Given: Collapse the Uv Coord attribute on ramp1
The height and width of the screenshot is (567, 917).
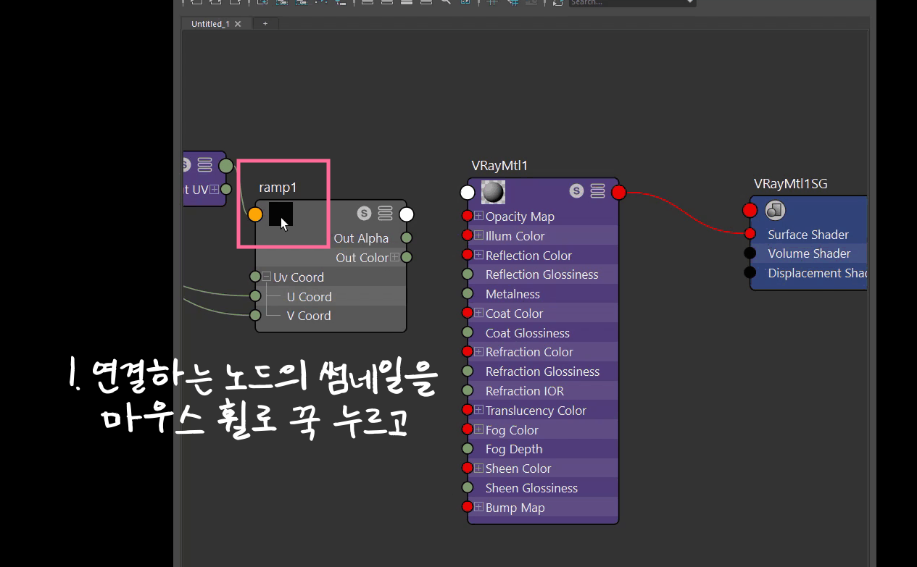Looking at the screenshot, I should tap(266, 277).
